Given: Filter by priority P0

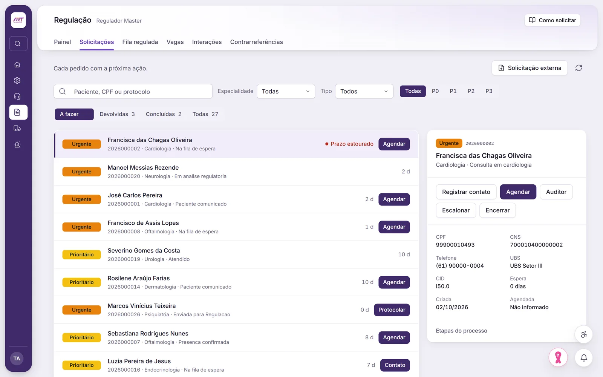Looking at the screenshot, I should (x=435, y=91).
